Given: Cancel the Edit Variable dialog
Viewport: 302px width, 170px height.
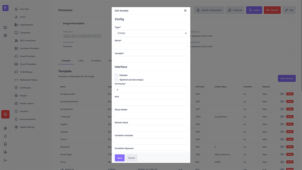Looking at the screenshot, I should [131, 158].
